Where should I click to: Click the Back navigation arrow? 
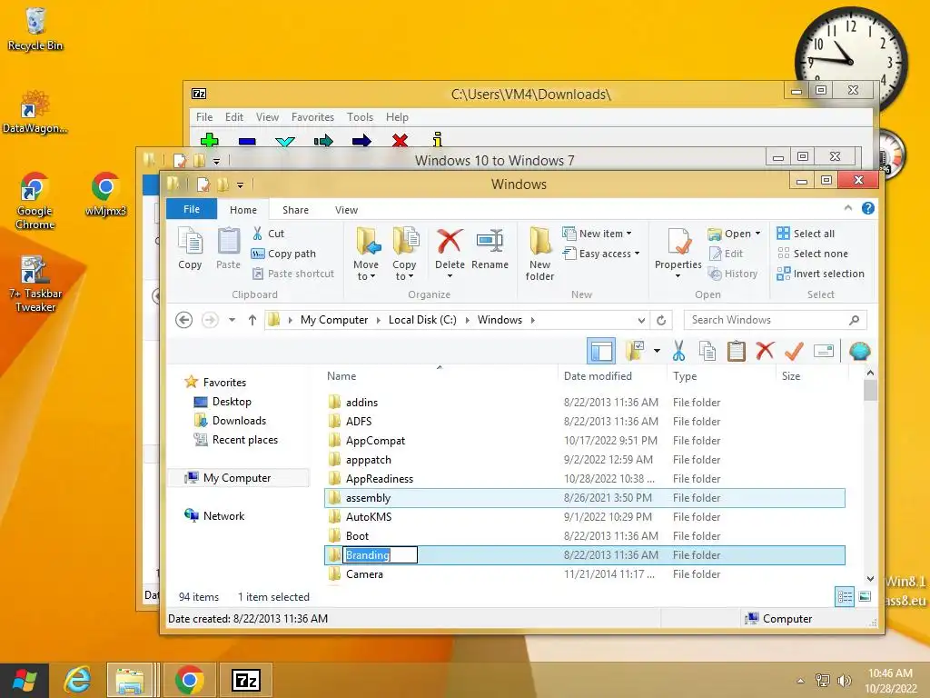(x=183, y=320)
